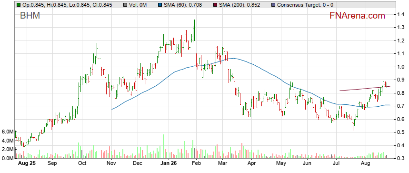Select the OHLC values text in legend

[x=67, y=5]
